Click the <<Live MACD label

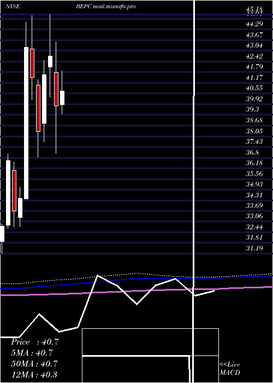pos(230,368)
